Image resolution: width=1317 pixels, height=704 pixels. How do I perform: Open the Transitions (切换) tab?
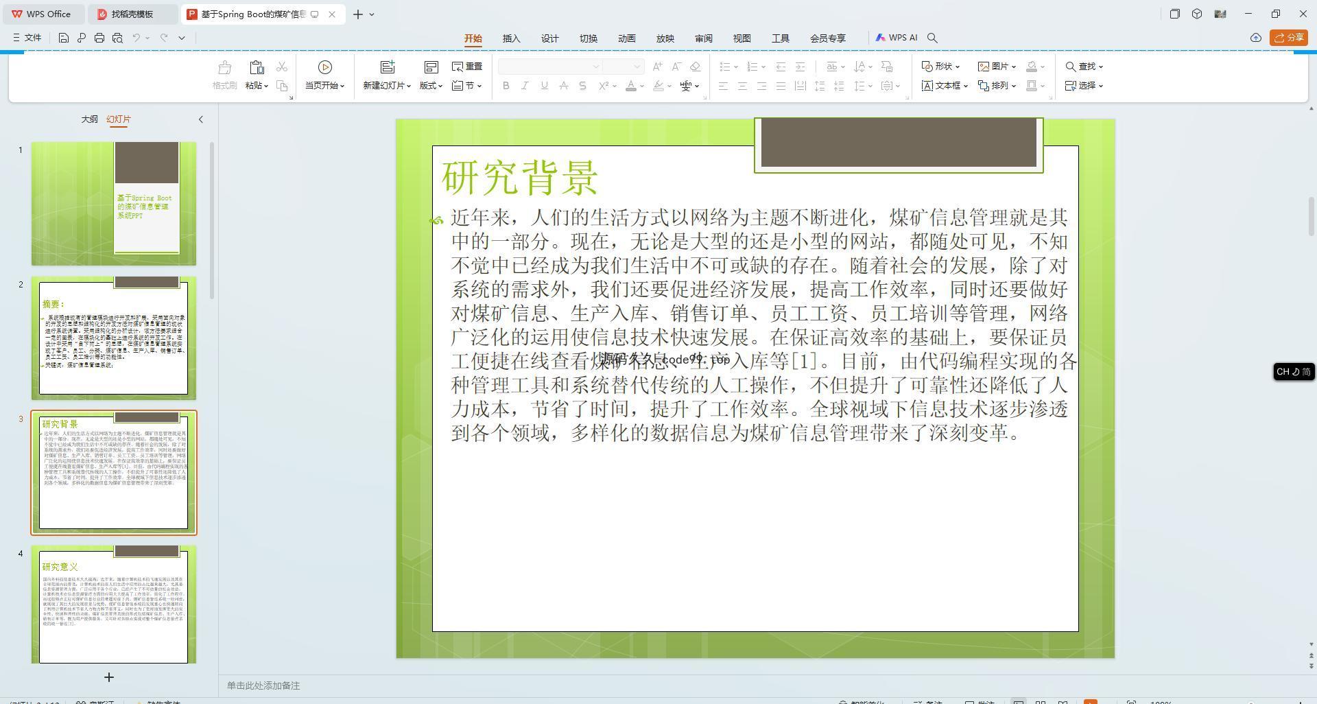coord(589,38)
